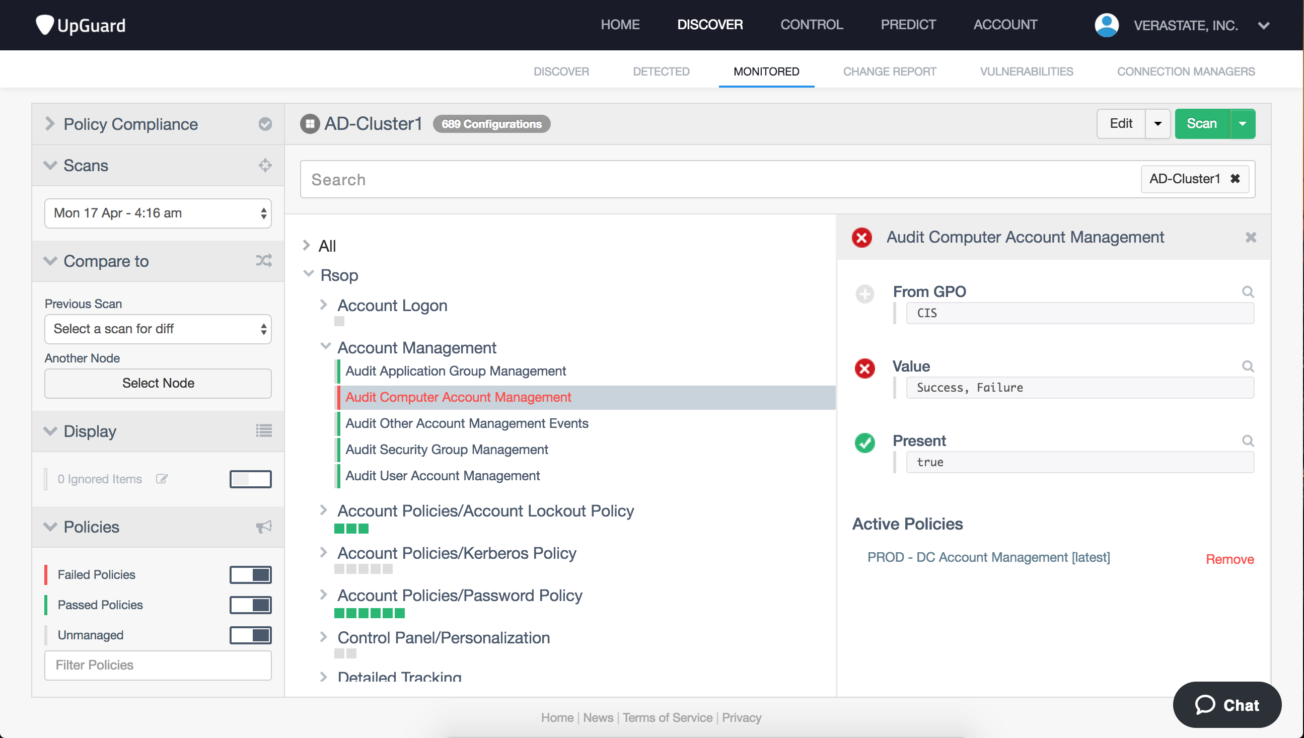1304x738 pixels.
Task: Open the Verastate account menu chevron
Action: [1264, 25]
